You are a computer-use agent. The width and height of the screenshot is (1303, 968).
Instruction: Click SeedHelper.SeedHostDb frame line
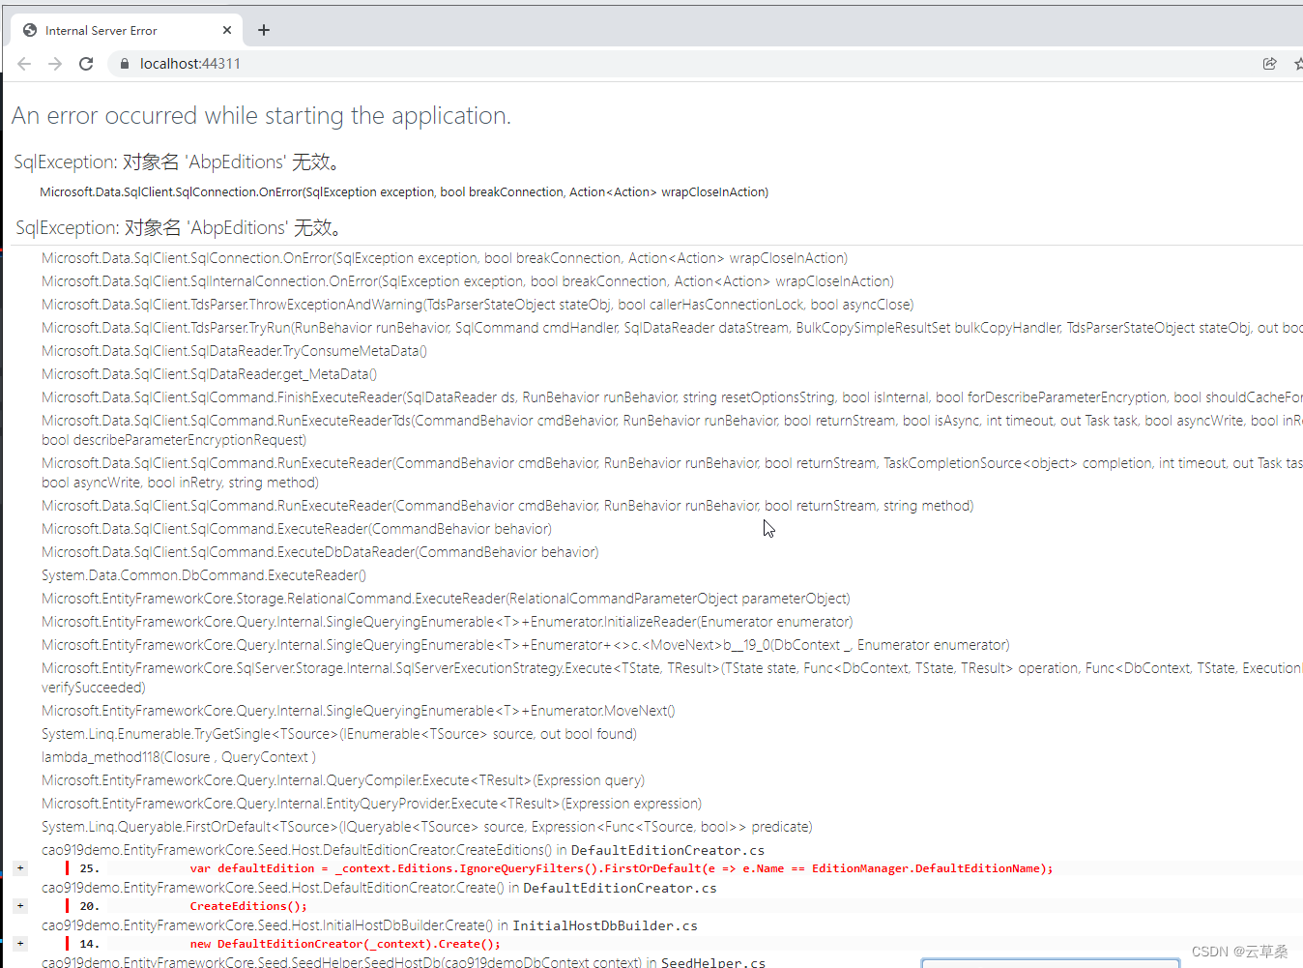(x=403, y=962)
